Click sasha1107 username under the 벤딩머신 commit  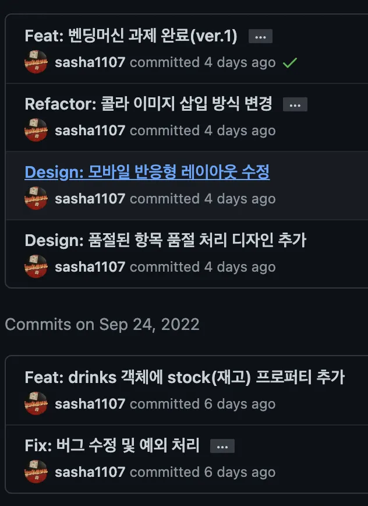coord(90,62)
